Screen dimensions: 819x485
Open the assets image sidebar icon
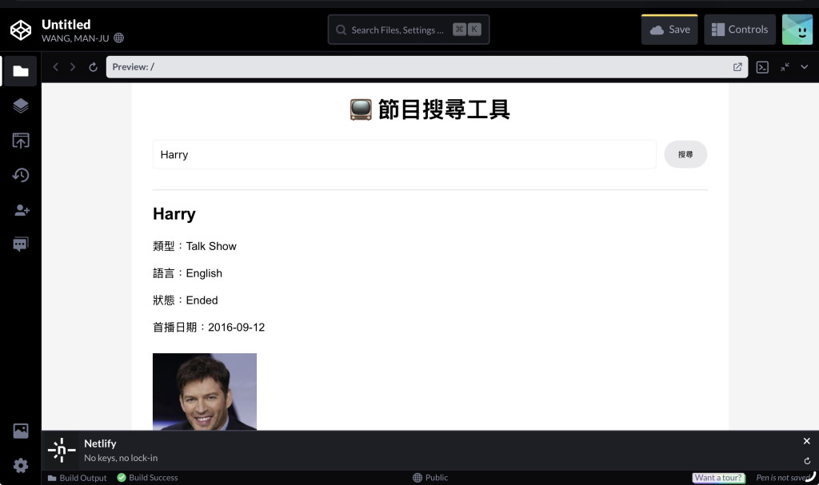pyautogui.click(x=21, y=431)
